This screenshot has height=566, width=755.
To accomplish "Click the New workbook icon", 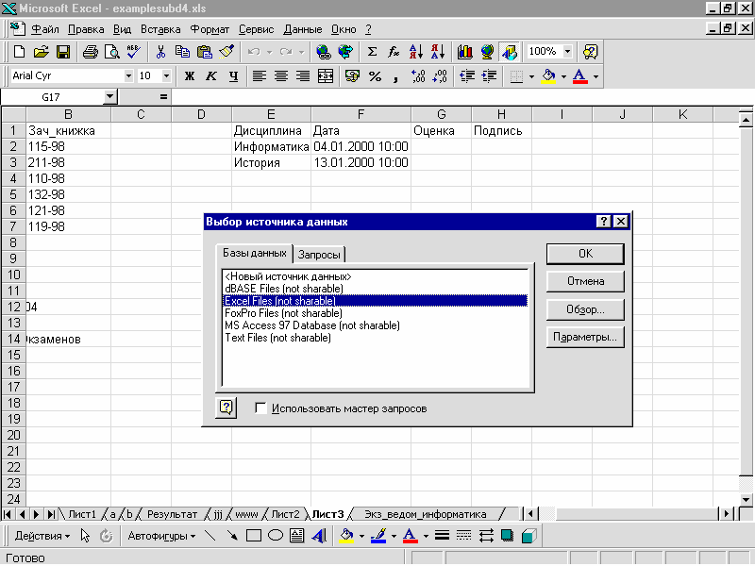I will click(x=19, y=52).
